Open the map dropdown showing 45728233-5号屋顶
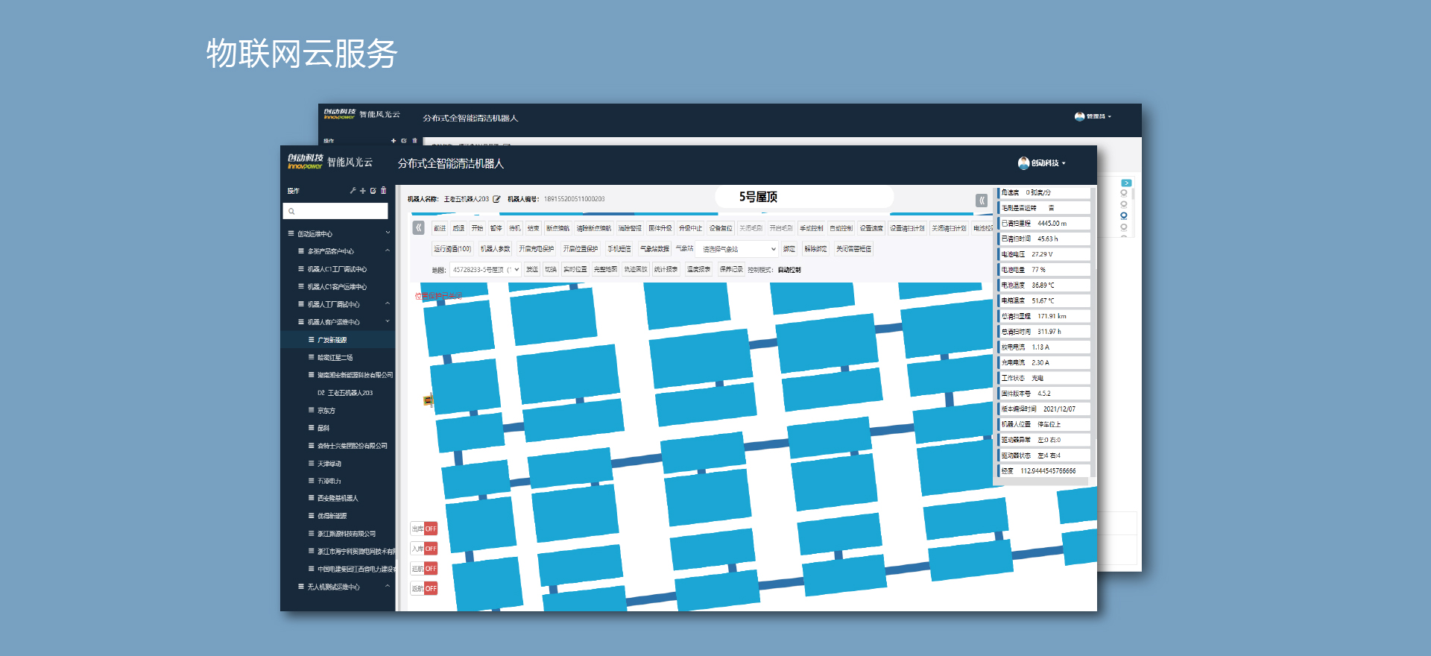Screen dimensions: 1431x656 point(485,270)
